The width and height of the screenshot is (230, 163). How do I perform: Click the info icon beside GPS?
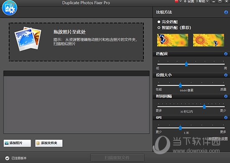[x=226, y=118]
